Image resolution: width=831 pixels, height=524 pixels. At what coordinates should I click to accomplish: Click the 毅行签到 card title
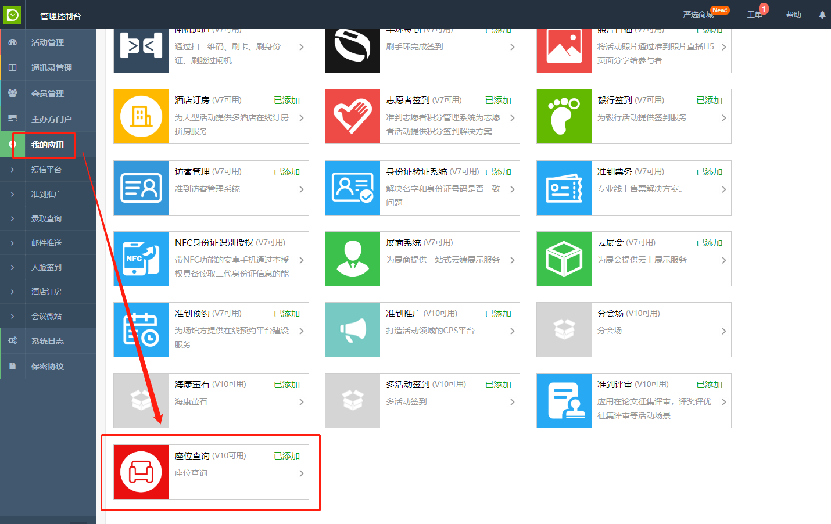coord(615,101)
